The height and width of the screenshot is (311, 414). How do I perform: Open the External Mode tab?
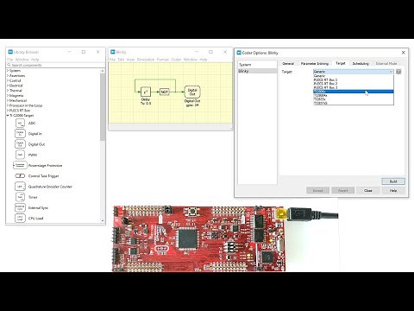click(386, 63)
